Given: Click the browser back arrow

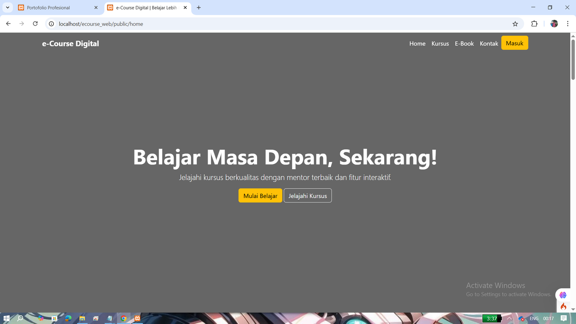Looking at the screenshot, I should point(8,24).
